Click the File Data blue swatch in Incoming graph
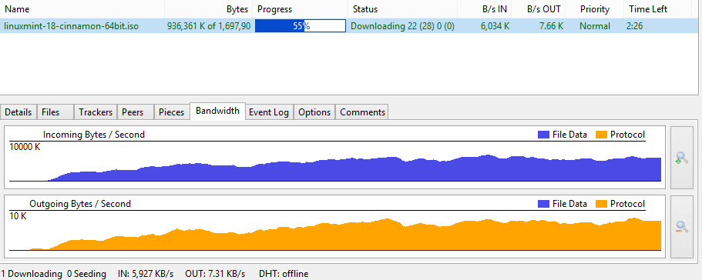This screenshot has width=702, height=280. coord(543,135)
